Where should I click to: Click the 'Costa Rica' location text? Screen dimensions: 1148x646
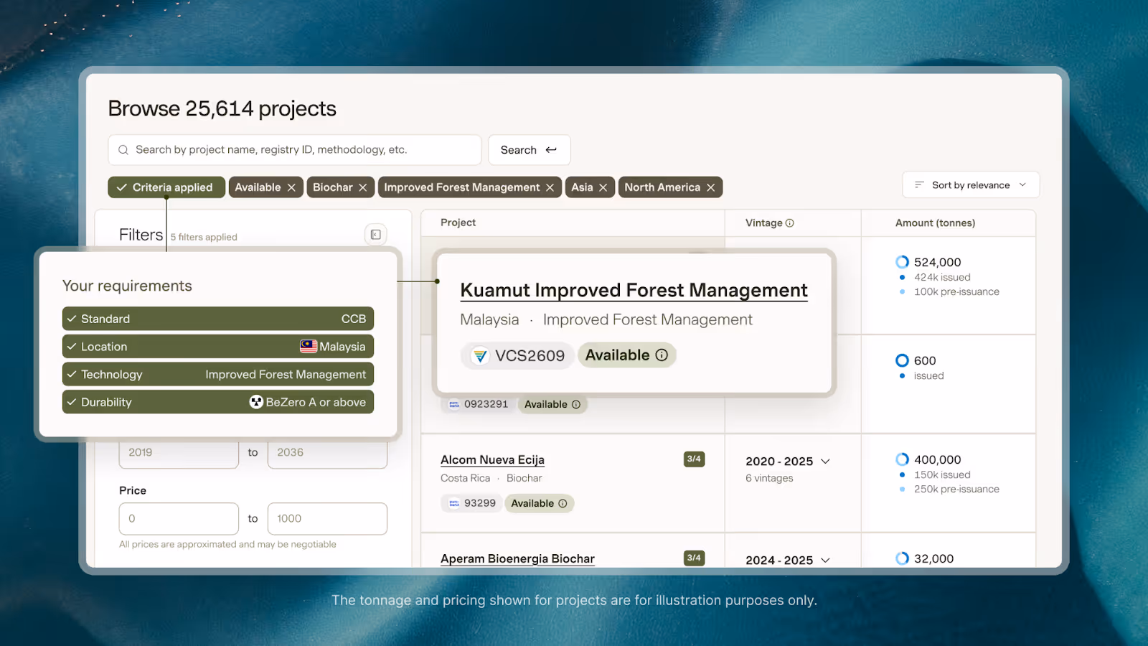[x=465, y=479]
